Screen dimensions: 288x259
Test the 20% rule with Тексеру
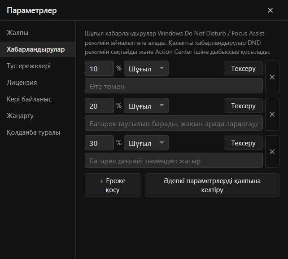pyautogui.click(x=243, y=105)
